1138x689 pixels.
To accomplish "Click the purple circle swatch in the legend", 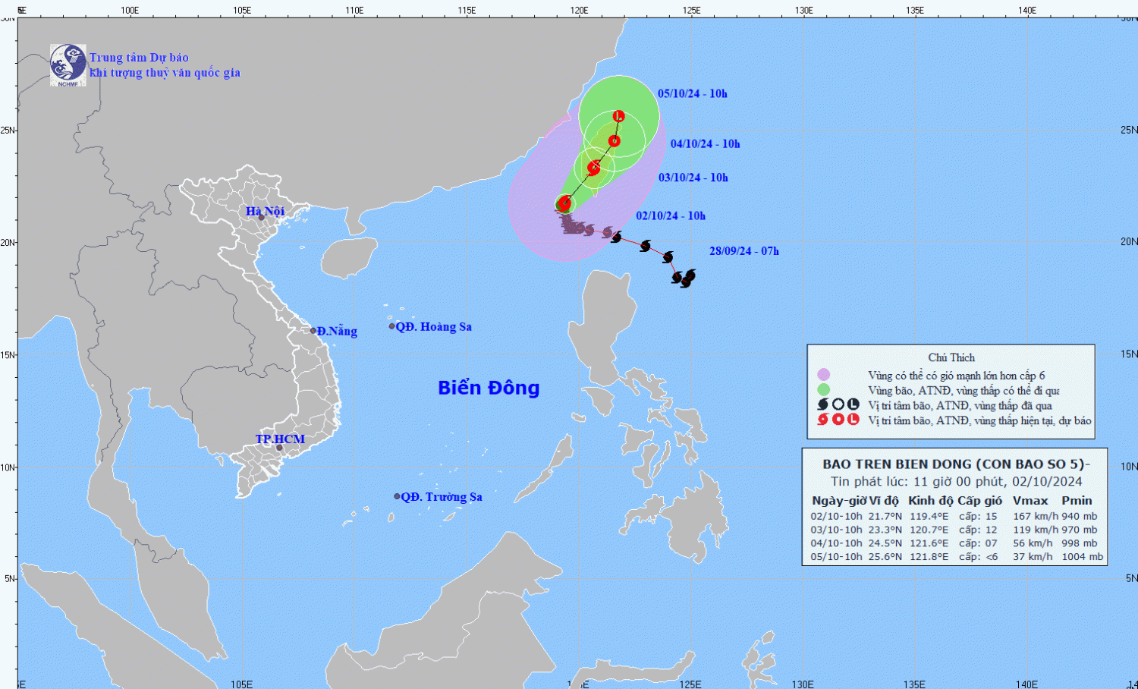I will pos(823,375).
